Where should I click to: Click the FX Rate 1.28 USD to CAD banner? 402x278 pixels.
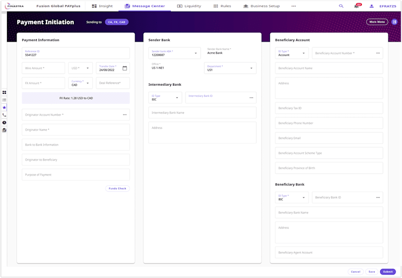(x=76, y=98)
